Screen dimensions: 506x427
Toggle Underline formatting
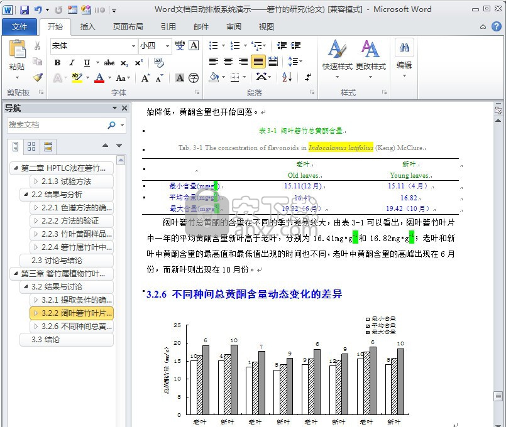click(87, 63)
